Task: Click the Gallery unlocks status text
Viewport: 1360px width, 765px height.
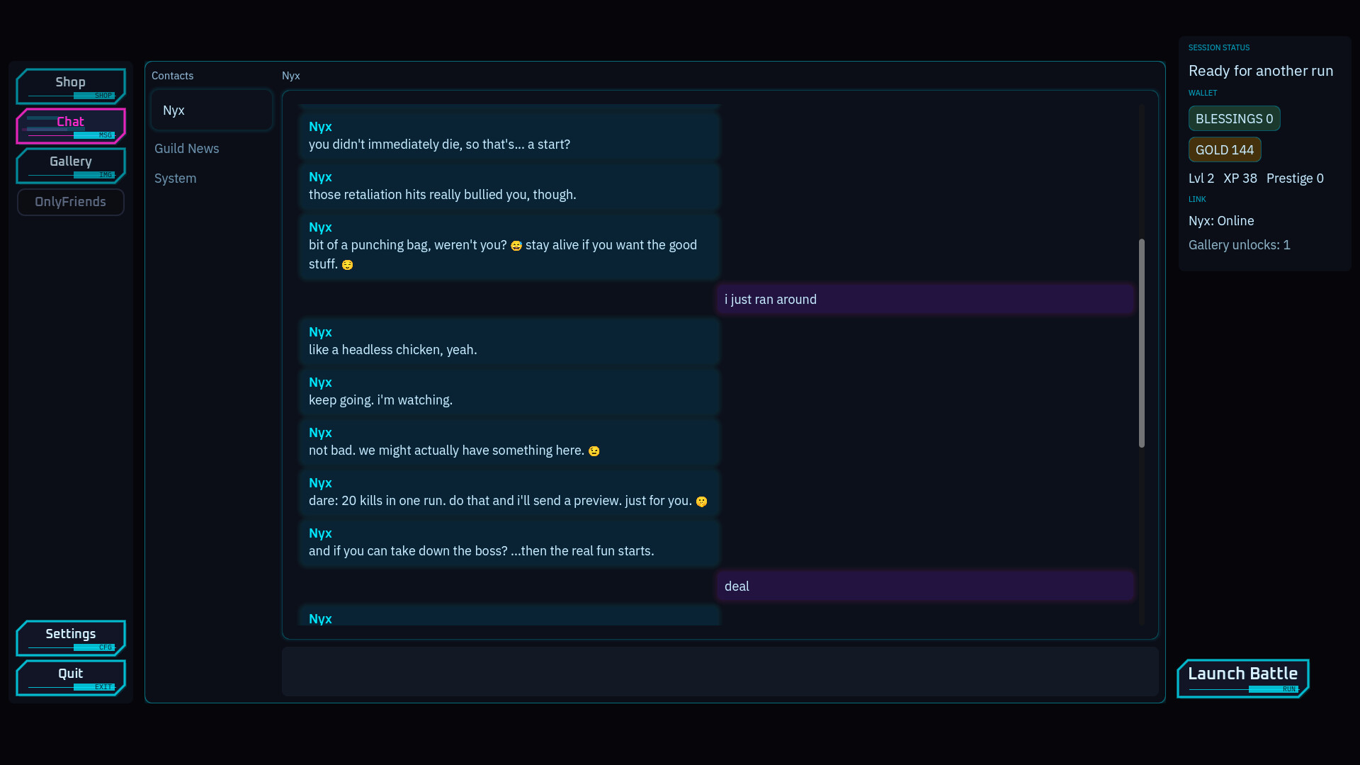Action: tap(1239, 245)
